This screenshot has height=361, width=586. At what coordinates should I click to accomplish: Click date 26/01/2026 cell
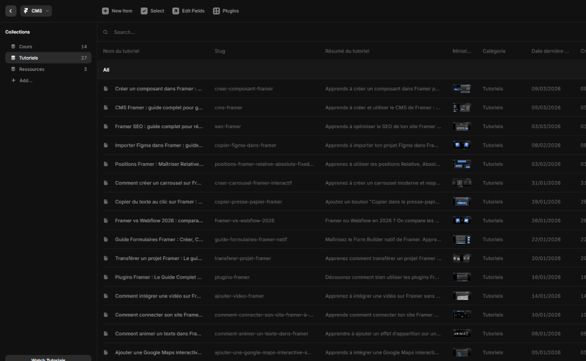pyautogui.click(x=546, y=220)
